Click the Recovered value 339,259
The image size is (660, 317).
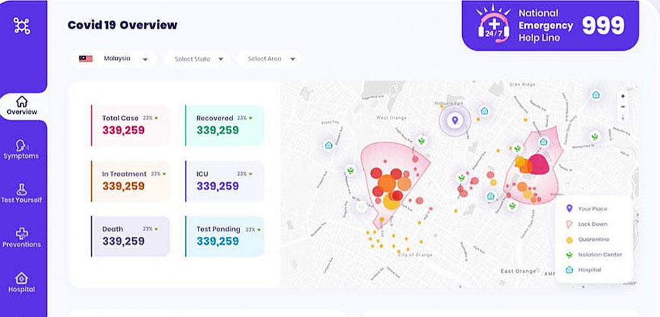click(x=217, y=130)
